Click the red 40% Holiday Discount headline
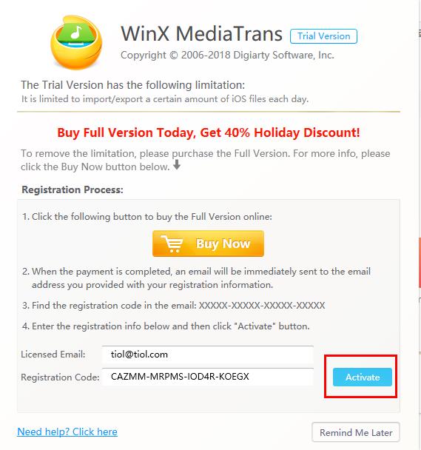Viewport: 421px width, 450px height. (209, 132)
